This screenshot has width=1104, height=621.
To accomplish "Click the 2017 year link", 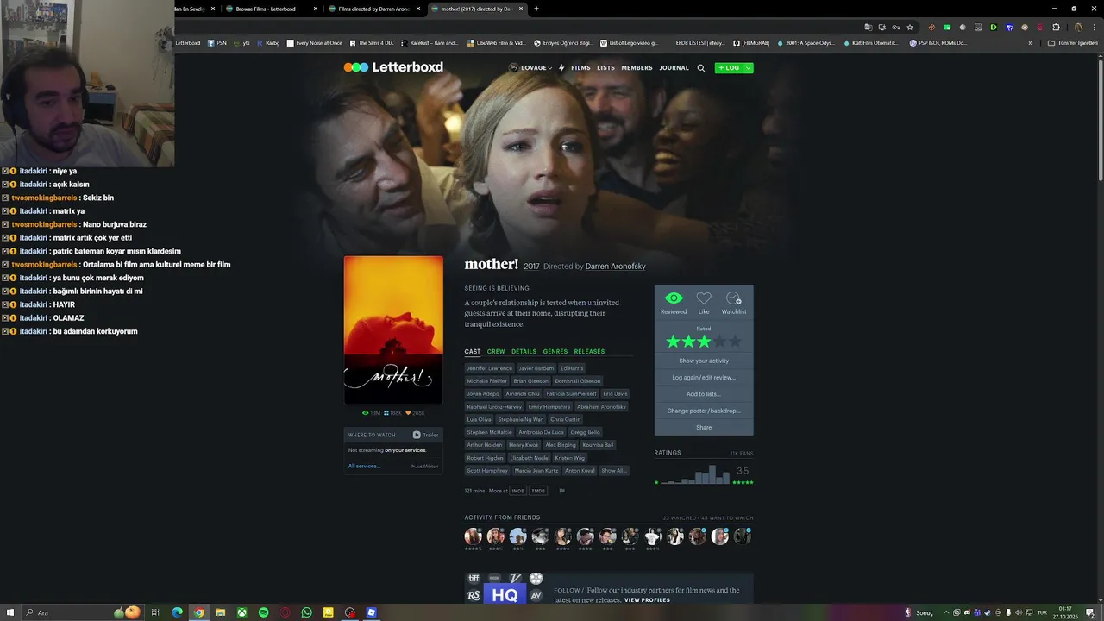I will (531, 267).
